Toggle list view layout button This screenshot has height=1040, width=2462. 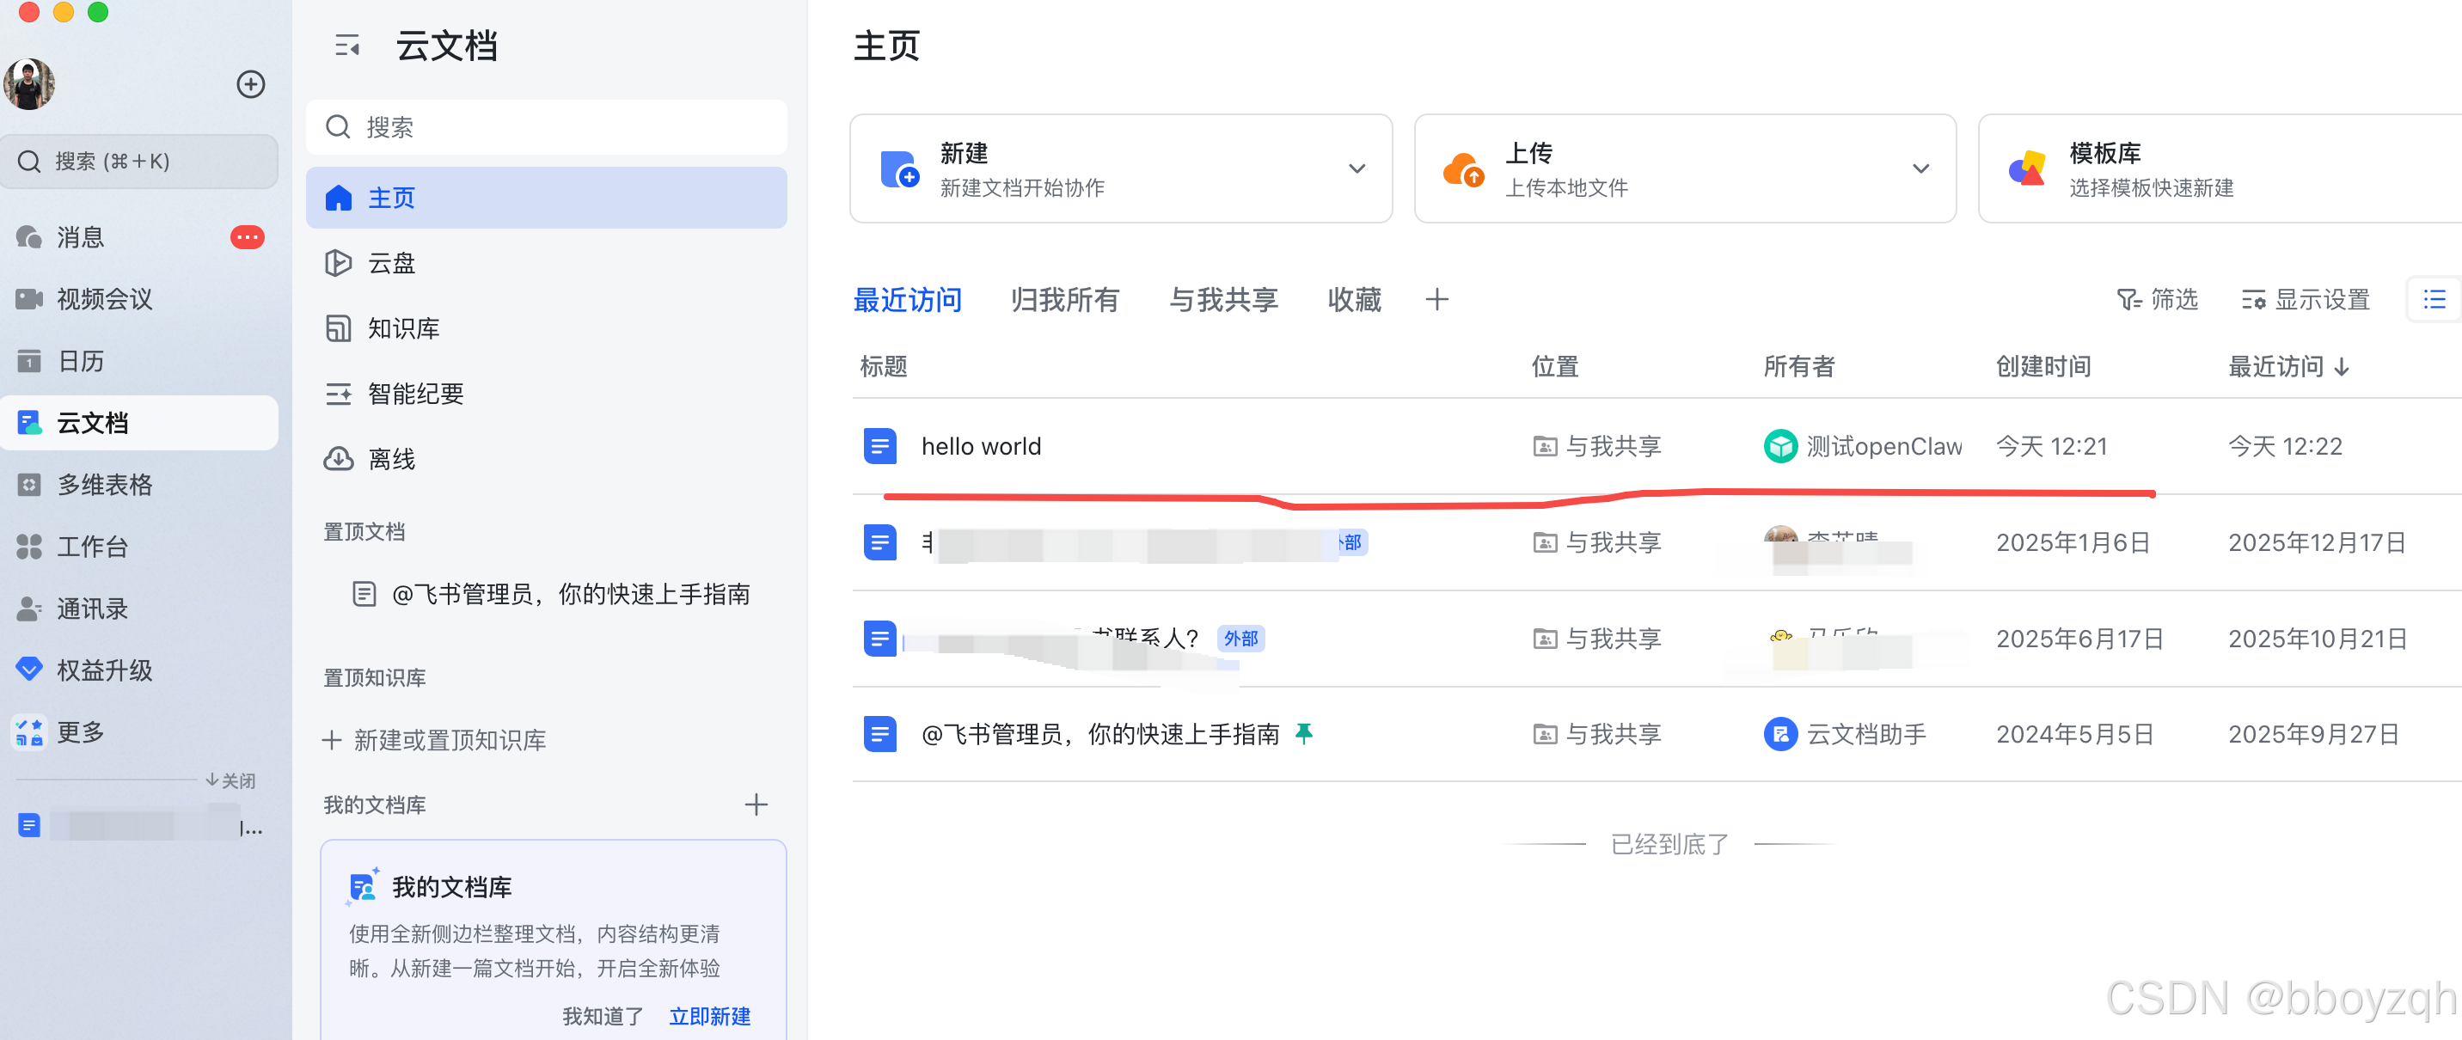coord(2434,299)
